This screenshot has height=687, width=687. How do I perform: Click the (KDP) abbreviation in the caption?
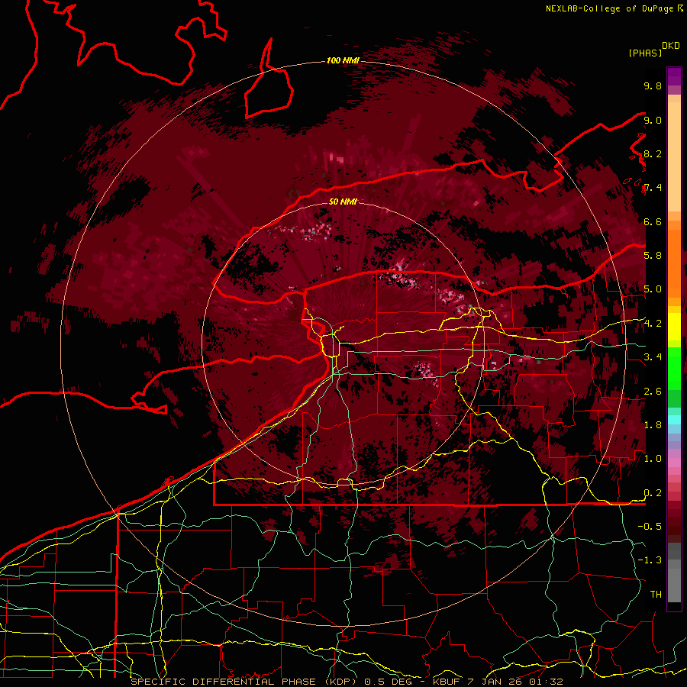tap(342, 682)
